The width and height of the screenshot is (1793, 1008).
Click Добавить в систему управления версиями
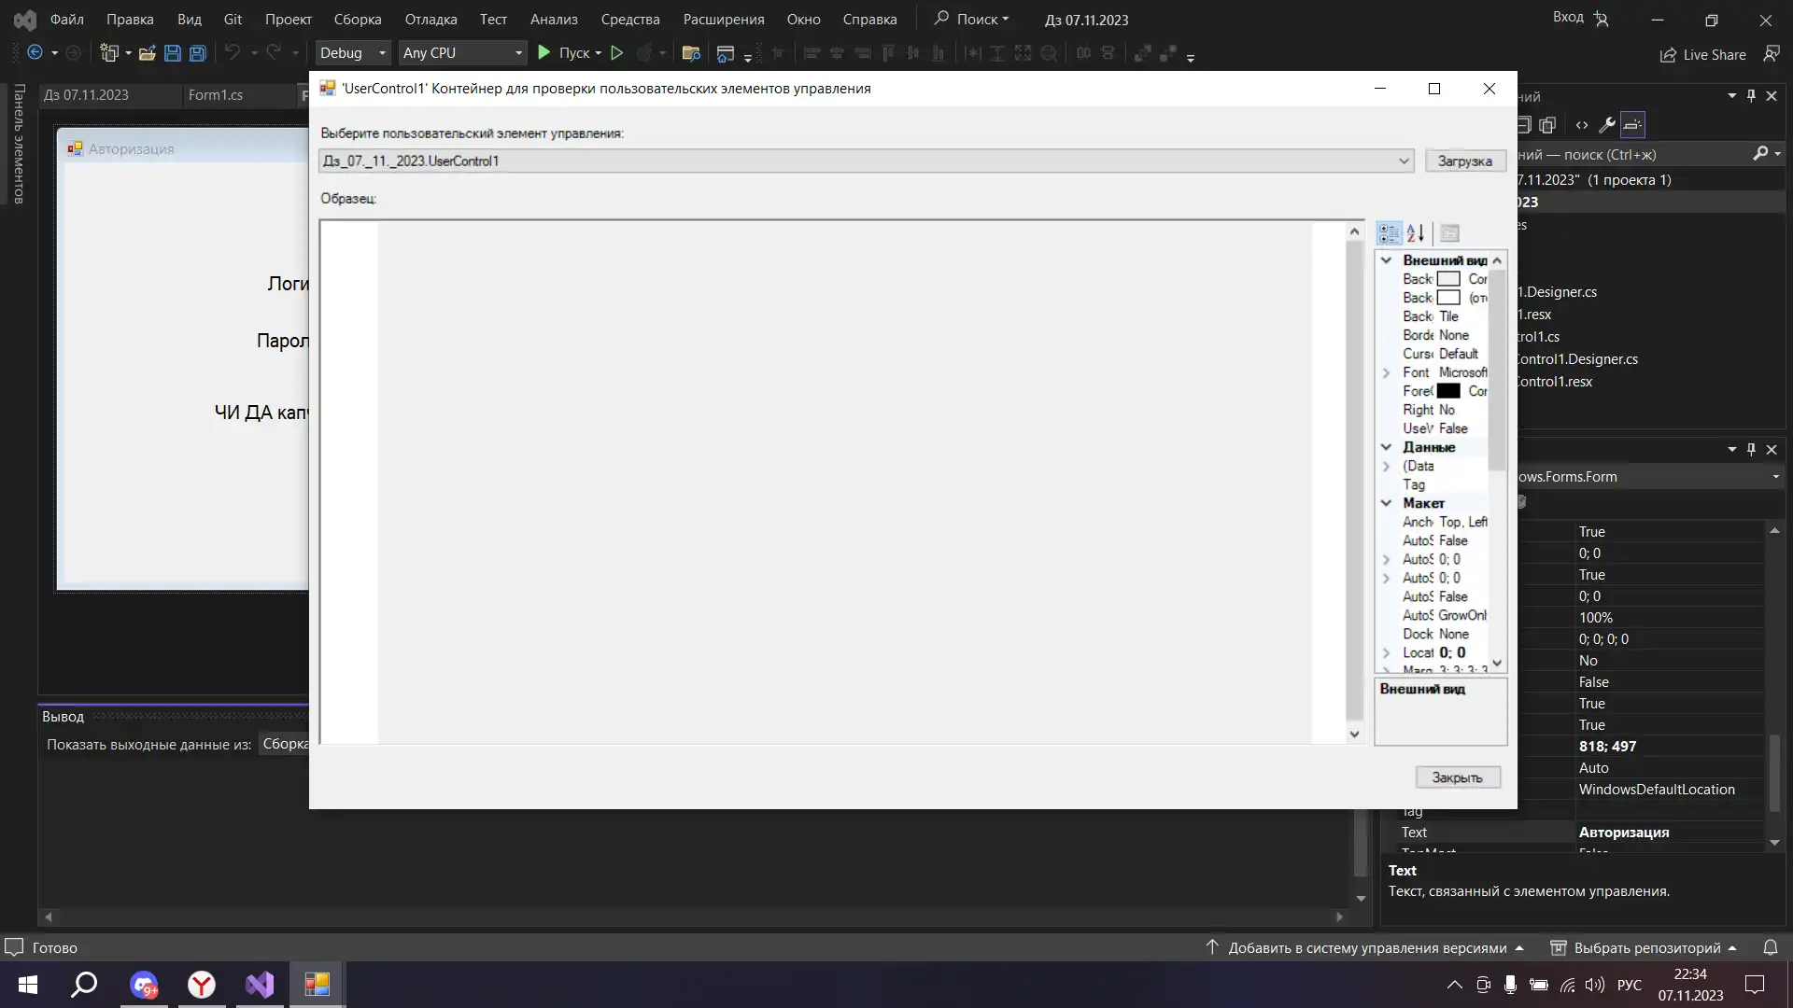pyautogui.click(x=1366, y=947)
